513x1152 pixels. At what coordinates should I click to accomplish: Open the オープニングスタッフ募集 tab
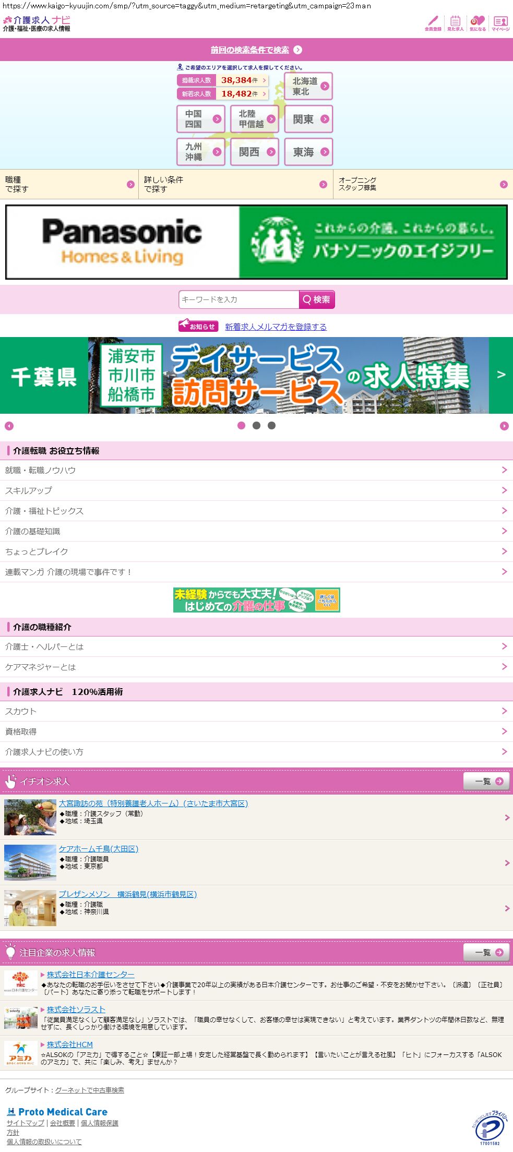(423, 184)
